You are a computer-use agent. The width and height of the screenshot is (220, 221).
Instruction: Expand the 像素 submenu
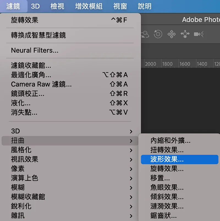click(70, 169)
